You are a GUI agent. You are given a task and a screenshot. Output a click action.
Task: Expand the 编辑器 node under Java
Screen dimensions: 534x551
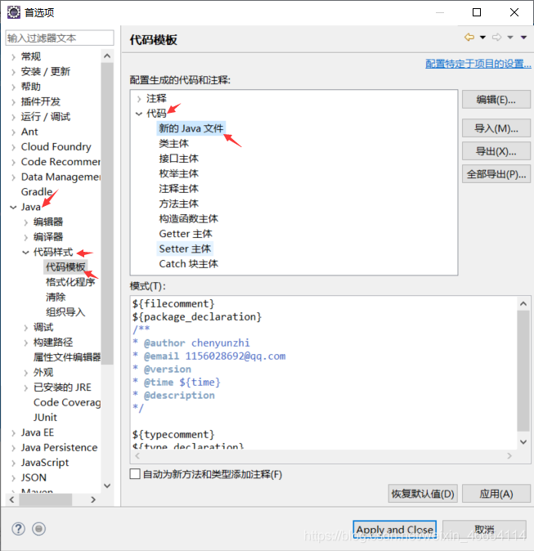pos(25,222)
